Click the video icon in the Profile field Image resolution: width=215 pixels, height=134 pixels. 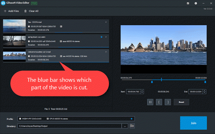pos(20,119)
